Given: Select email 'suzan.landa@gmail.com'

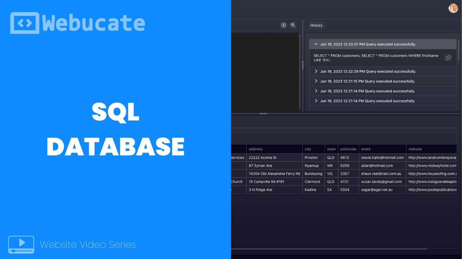Looking at the screenshot, I should coord(383,182).
